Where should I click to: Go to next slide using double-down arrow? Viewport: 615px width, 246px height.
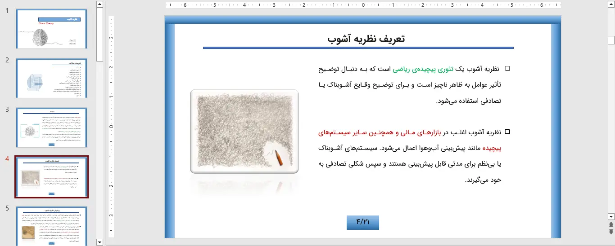[x=611, y=232]
